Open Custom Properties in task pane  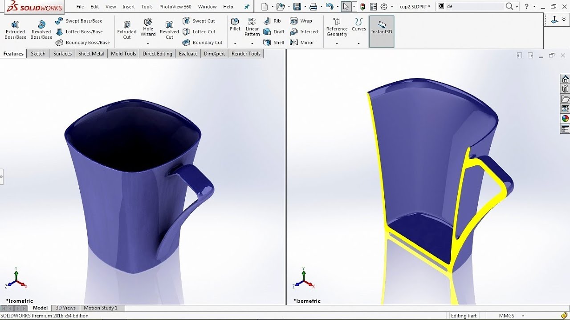click(x=565, y=129)
